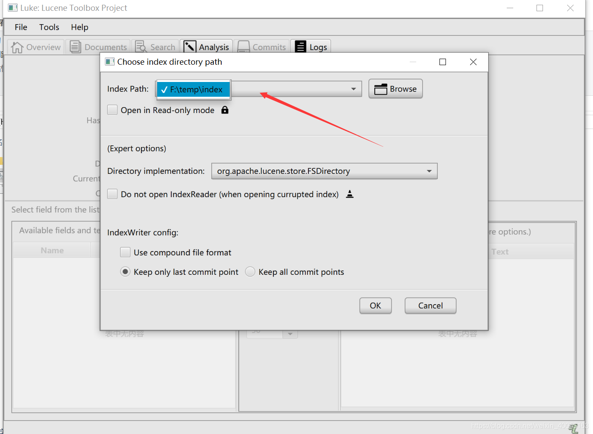Screen dimensions: 593x434
Task: Check Do not open IndexReader option
Action: [112, 194]
